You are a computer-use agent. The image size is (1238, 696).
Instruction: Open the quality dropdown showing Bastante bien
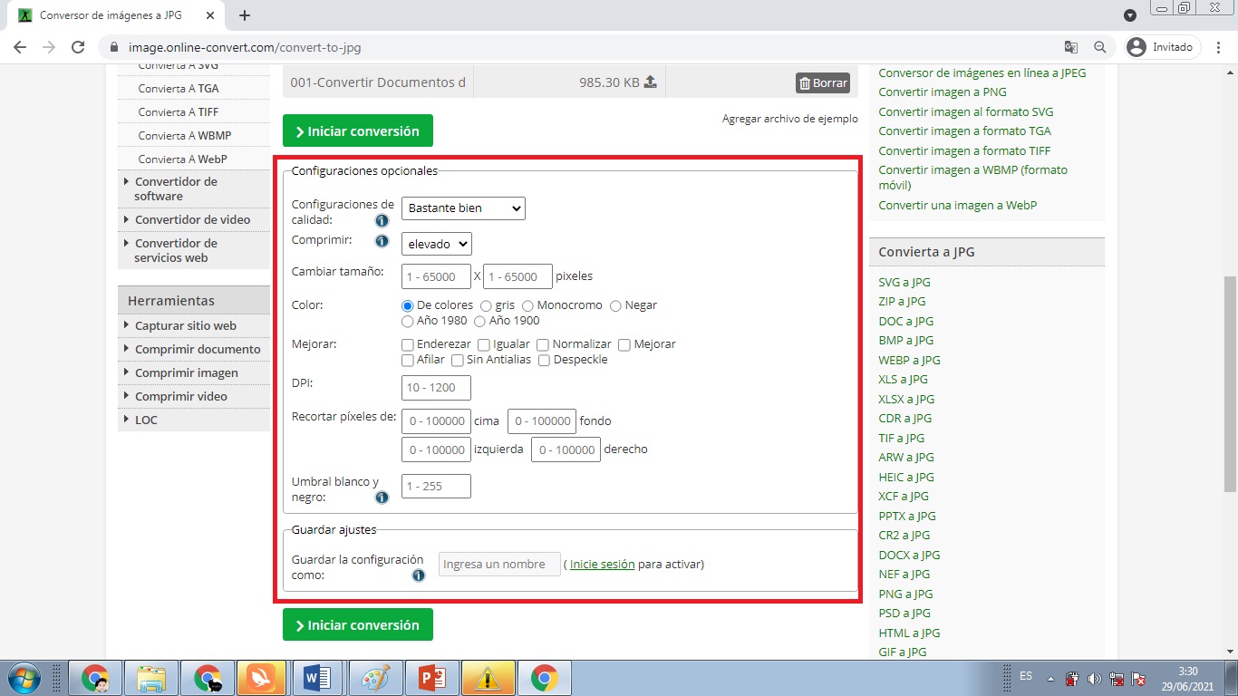(463, 208)
